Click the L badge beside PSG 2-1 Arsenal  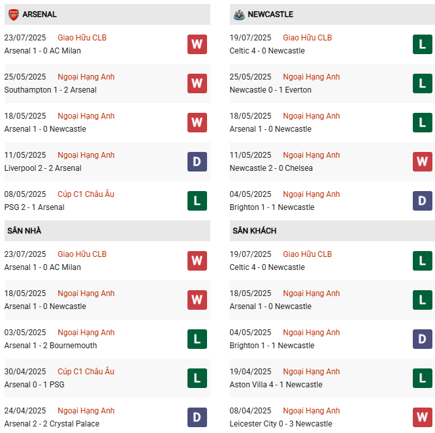(x=197, y=201)
